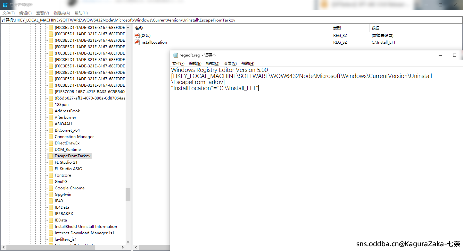Select the FL Studio 21 folder icon
The height and width of the screenshot is (251, 463).
click(x=51, y=162)
